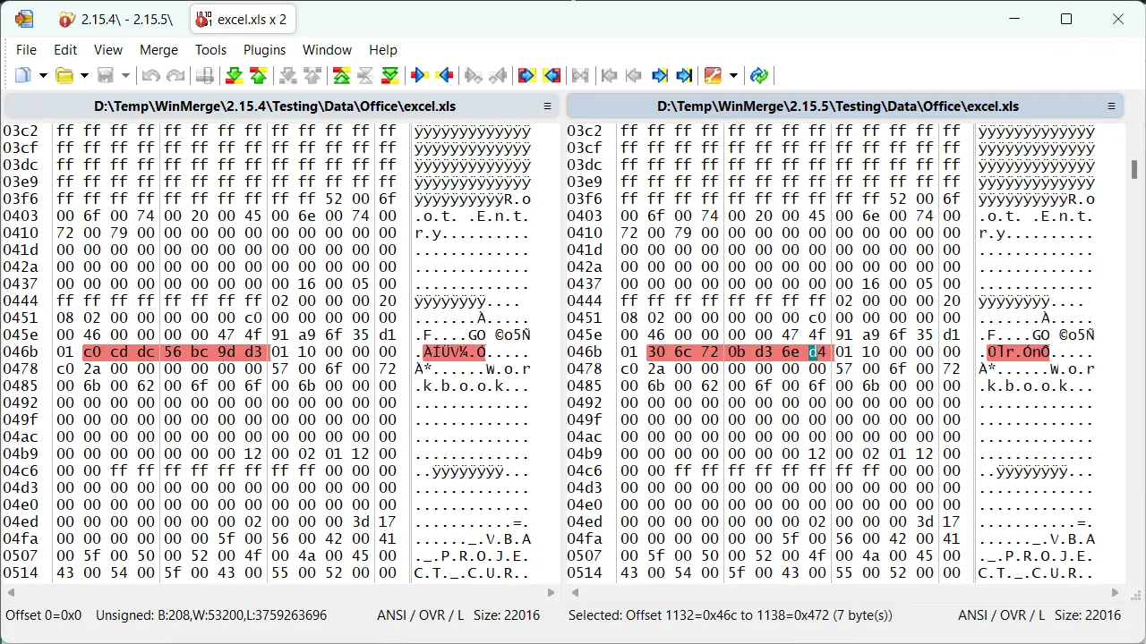Click Copy Right blue arrow icon
Screen dimensions: 1146x644
click(418, 76)
